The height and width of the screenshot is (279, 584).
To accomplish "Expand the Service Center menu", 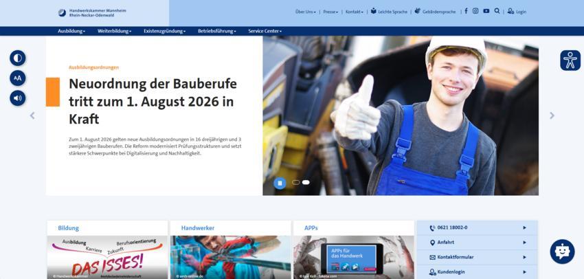I will tap(265, 32).
